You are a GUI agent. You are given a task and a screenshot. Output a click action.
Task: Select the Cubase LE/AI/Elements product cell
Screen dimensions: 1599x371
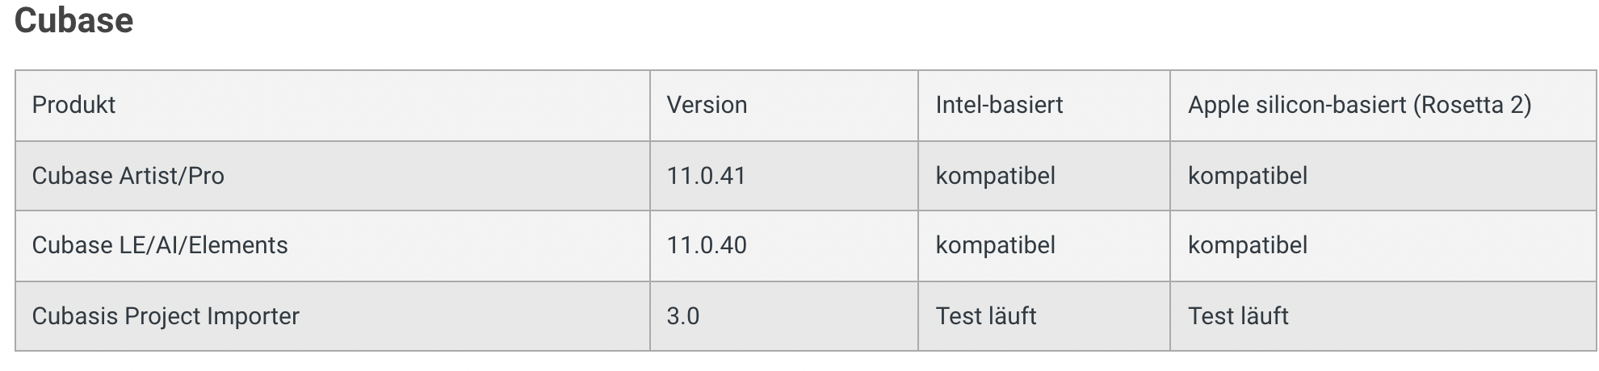pyautogui.click(x=160, y=245)
